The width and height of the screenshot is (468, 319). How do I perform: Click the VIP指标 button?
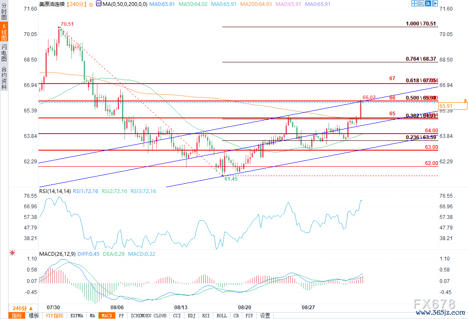pos(54,316)
